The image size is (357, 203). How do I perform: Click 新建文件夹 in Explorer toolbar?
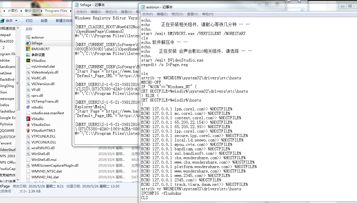coord(64,21)
